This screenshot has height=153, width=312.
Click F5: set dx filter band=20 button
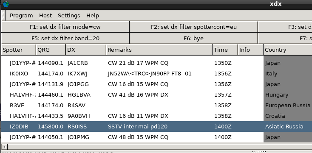(65, 38)
